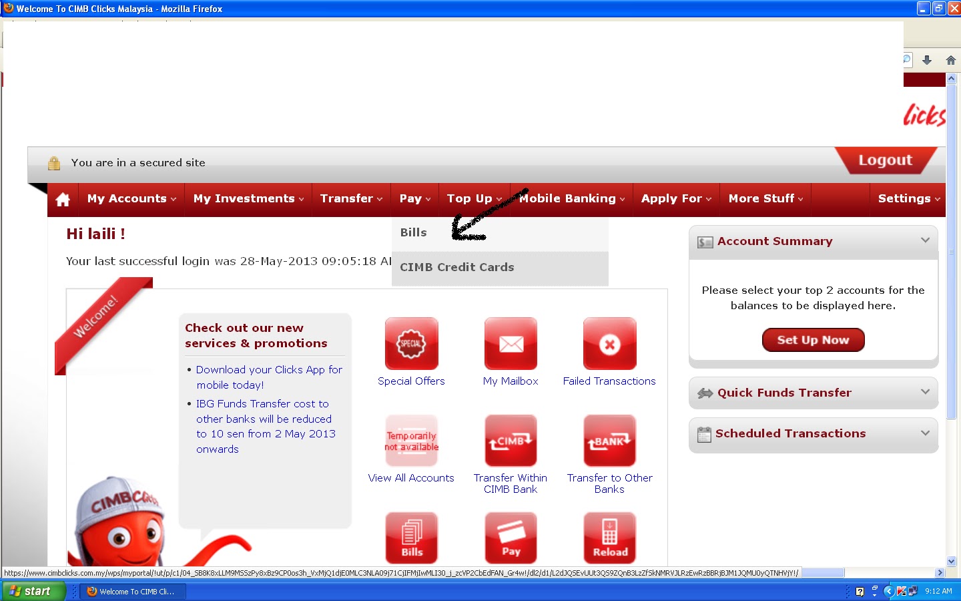
Task: Click the Transfer Within CIMB Bank icon
Action: click(511, 441)
